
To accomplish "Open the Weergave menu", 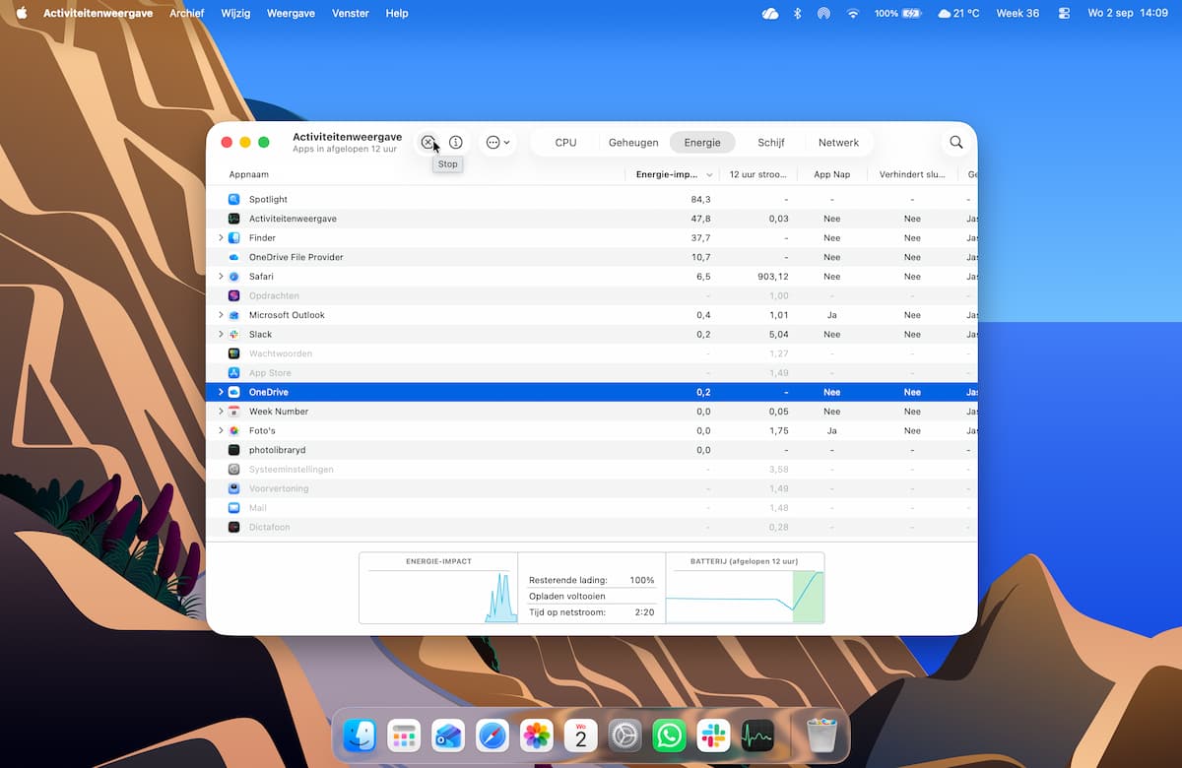I will (292, 14).
